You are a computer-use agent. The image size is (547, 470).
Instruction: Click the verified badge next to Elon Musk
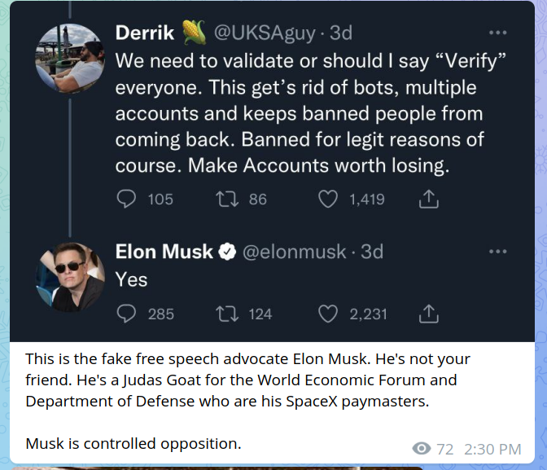click(x=228, y=252)
